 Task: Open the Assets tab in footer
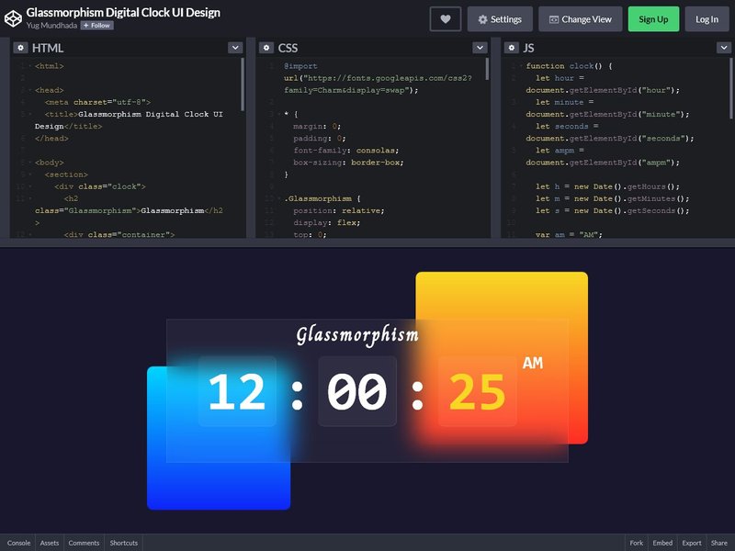click(x=50, y=543)
